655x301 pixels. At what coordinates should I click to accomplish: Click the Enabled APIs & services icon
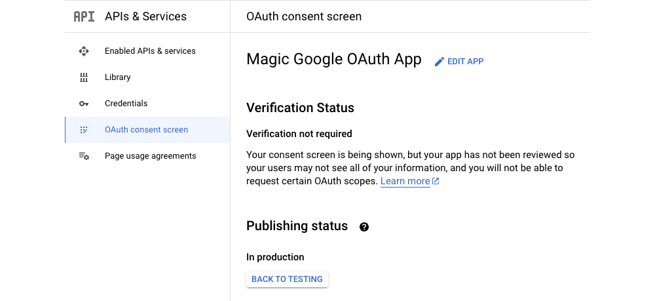click(84, 51)
